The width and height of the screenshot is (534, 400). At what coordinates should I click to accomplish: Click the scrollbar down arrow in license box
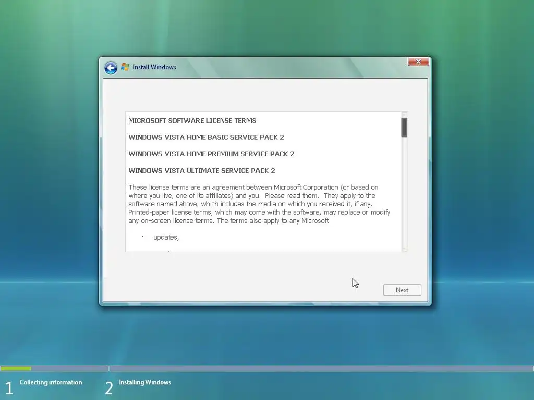coord(404,249)
